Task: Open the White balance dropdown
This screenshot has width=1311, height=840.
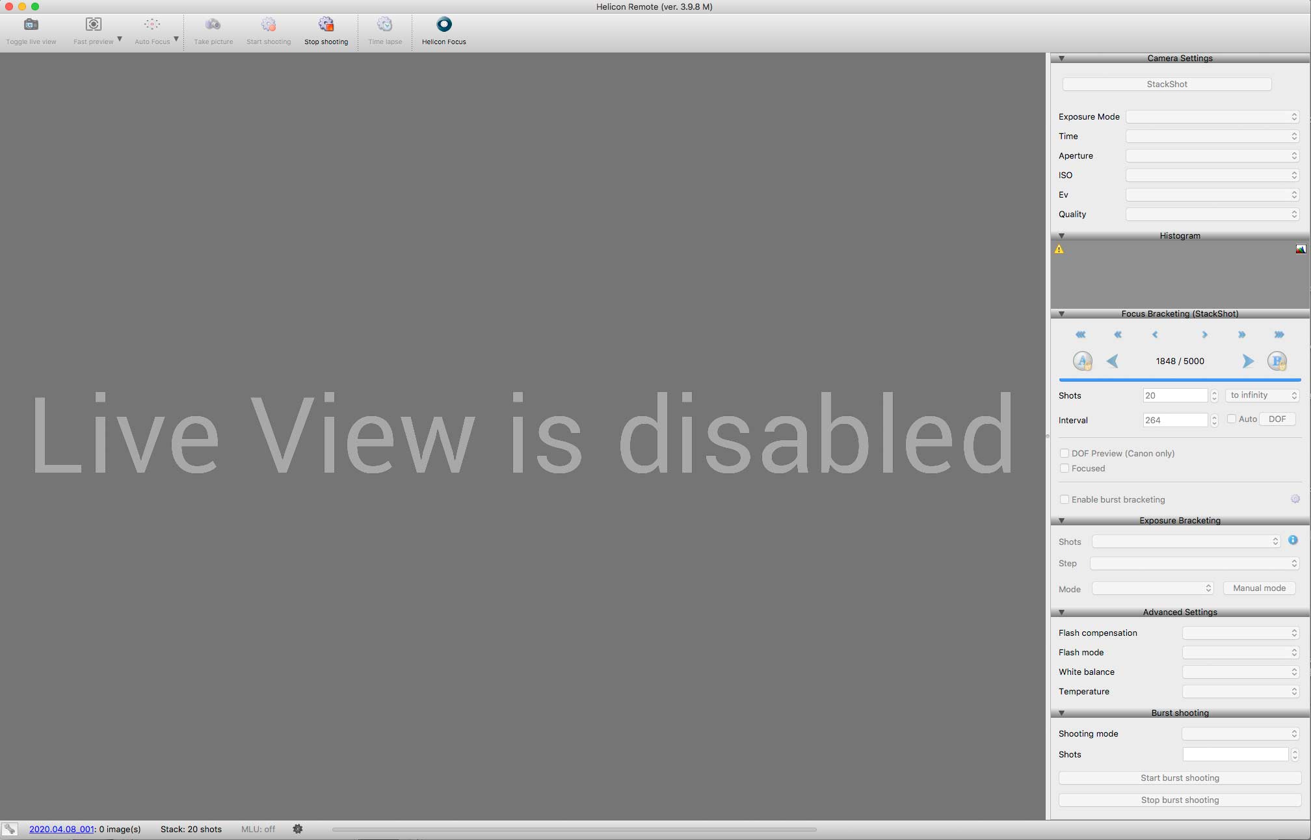Action: coord(1241,672)
